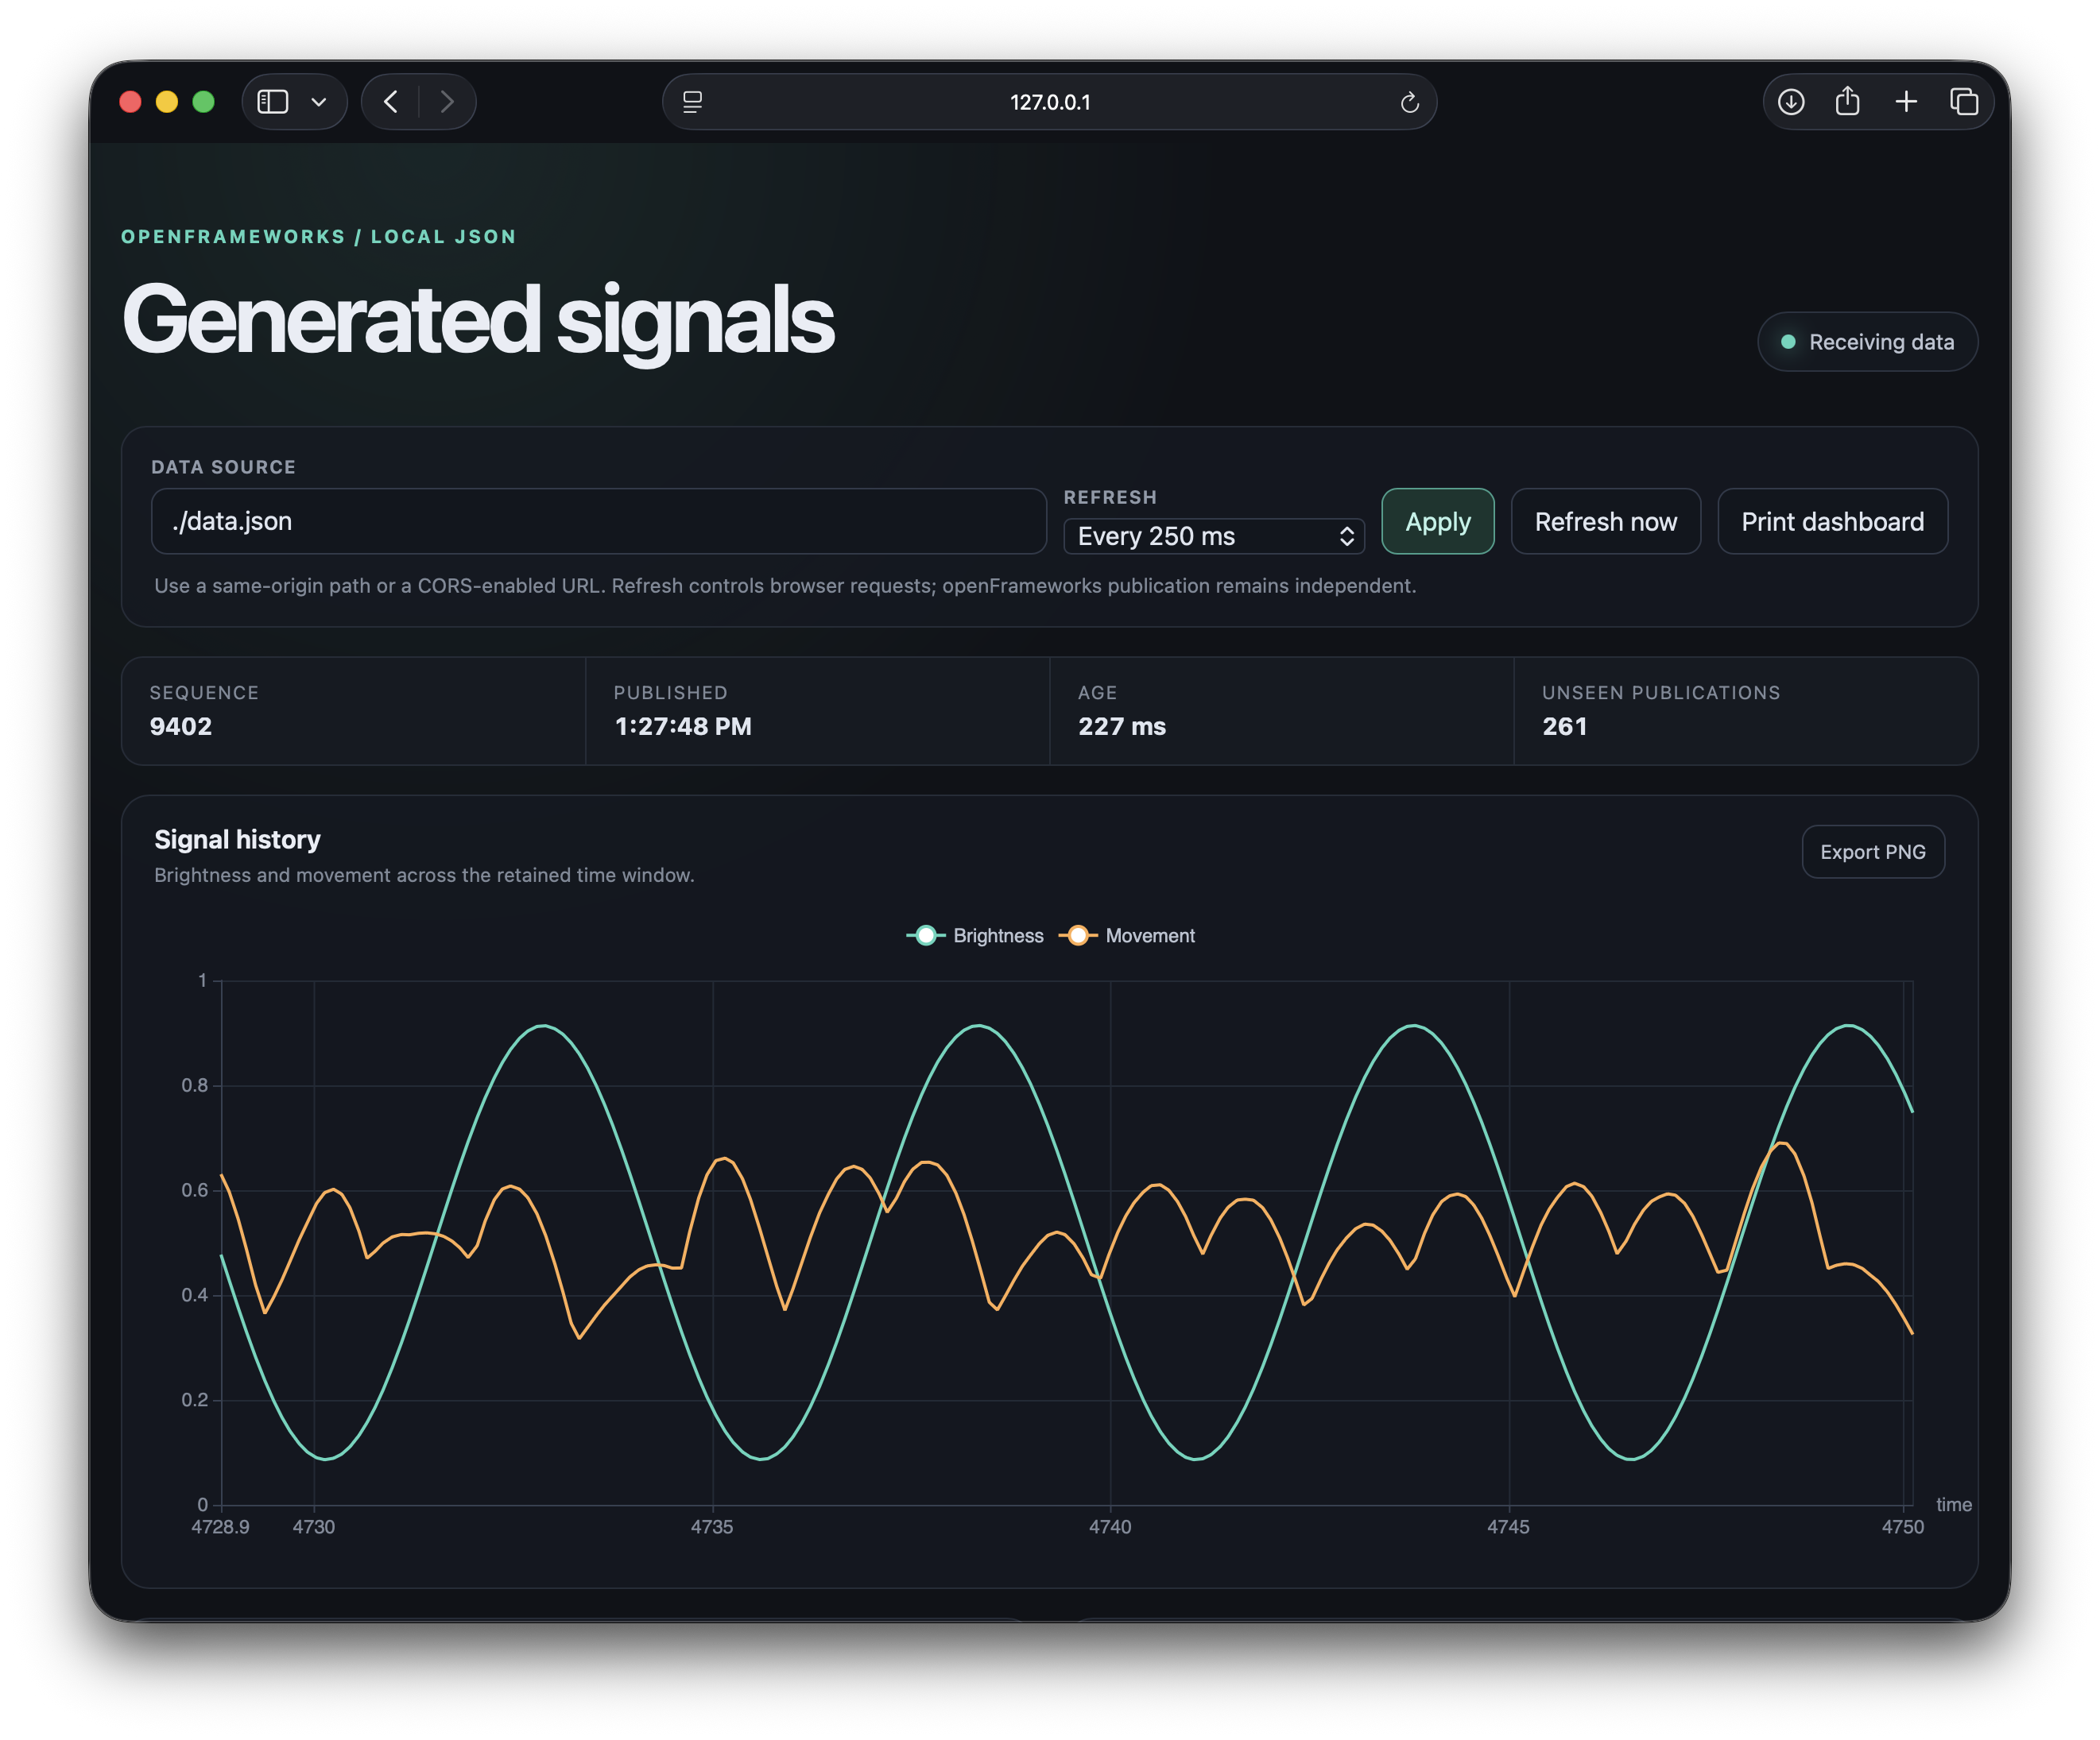The height and width of the screenshot is (1740, 2100).
Task: Toggle the Safari sidebar icon
Action: [273, 102]
